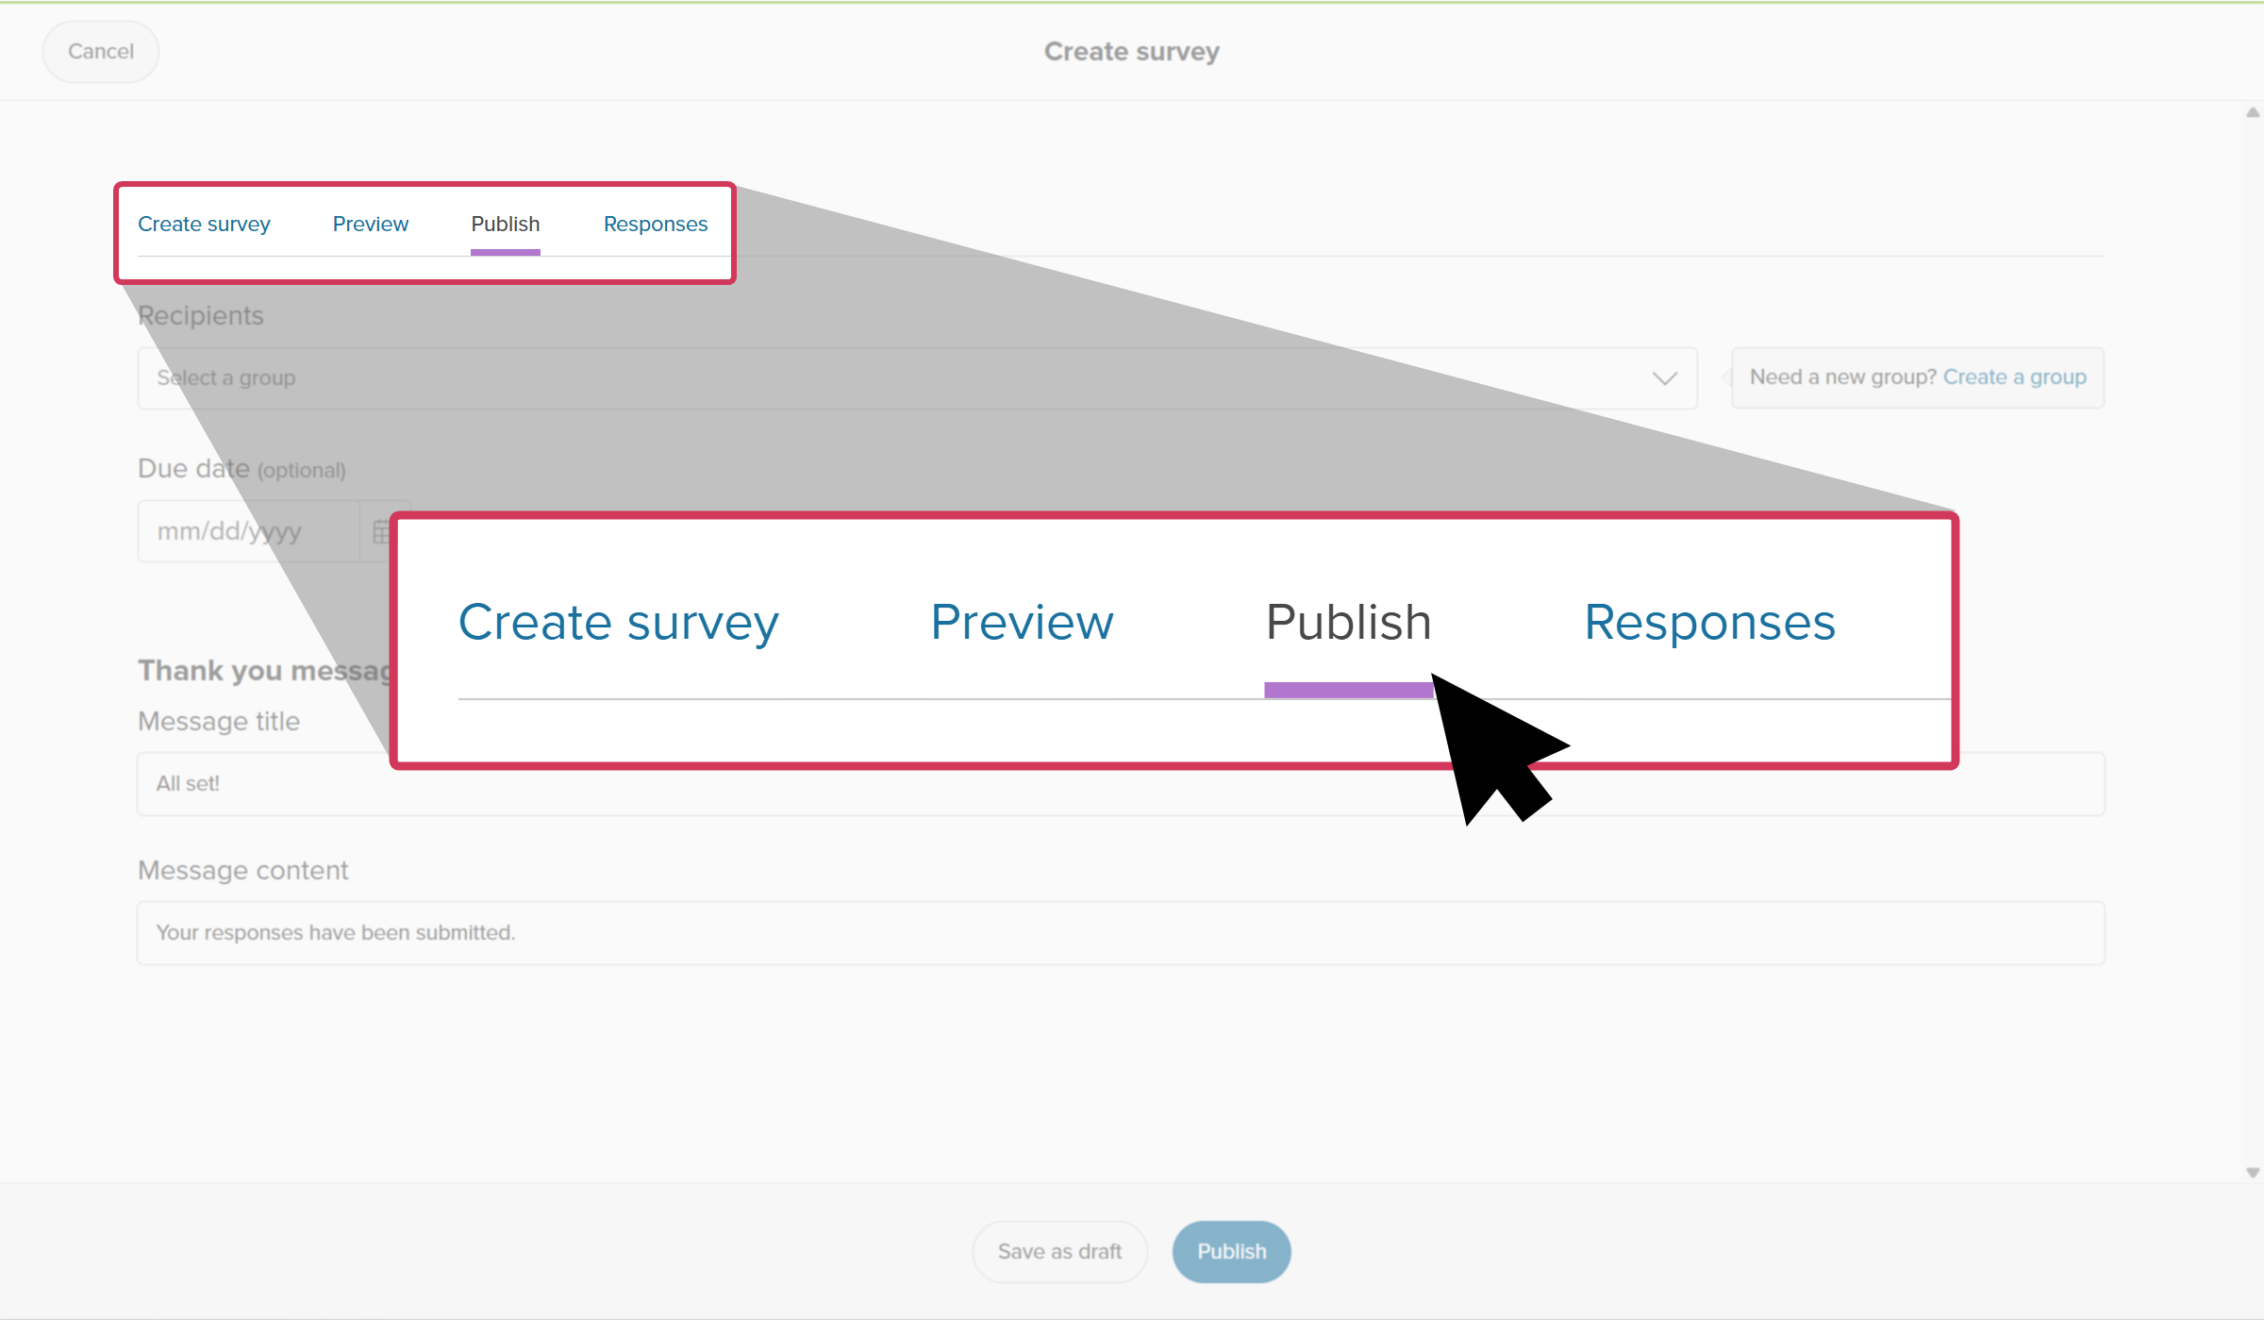Click the Message content text field
Viewport: 2264px width, 1320px height.
pyautogui.click(x=1121, y=932)
